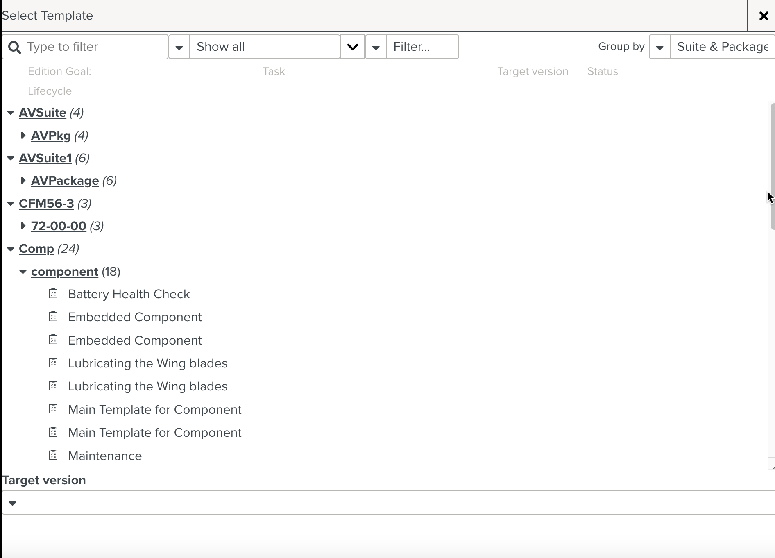The height and width of the screenshot is (558, 775).
Task: Expand the AVPackage node under AVSuite1
Action: point(23,180)
